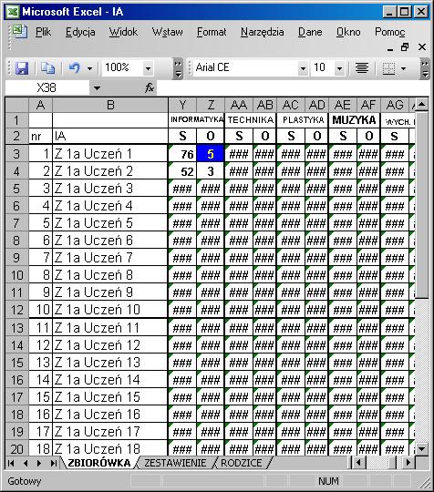This screenshot has height=492, width=434.
Task: Go to last sheet tab arrow
Action: pyautogui.click(x=53, y=463)
